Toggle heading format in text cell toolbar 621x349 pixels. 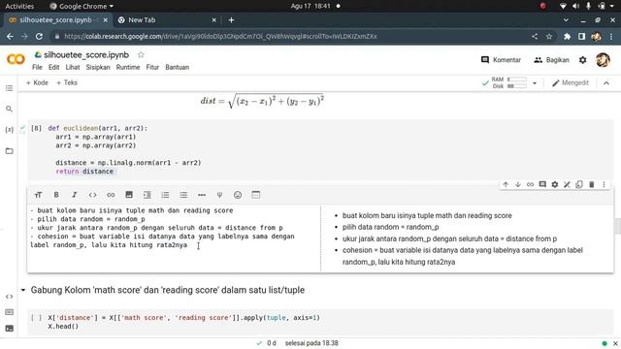38,195
